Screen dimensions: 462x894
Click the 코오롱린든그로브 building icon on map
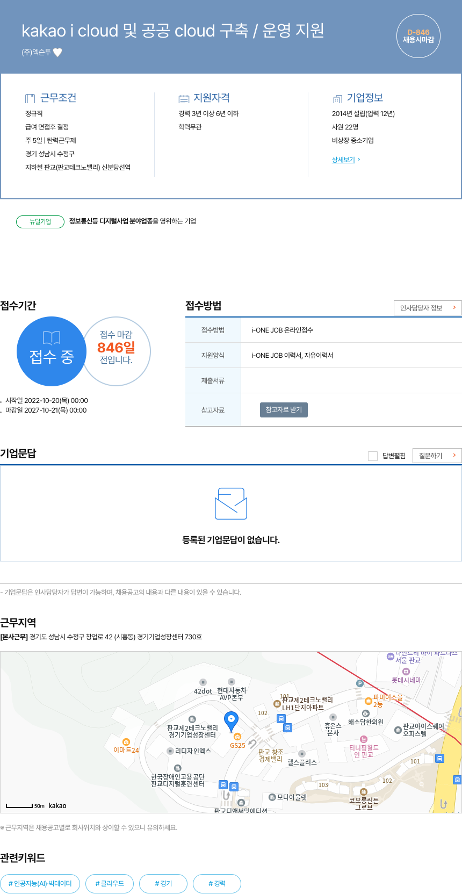coord(364,792)
